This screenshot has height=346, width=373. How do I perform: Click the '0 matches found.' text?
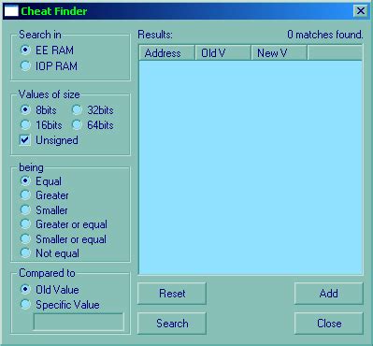(x=325, y=35)
